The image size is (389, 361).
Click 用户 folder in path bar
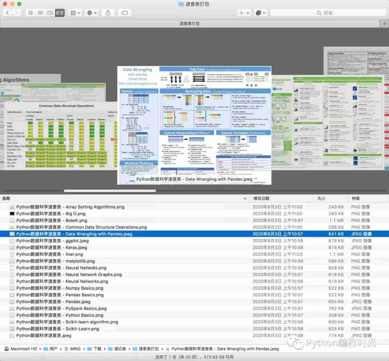tap(50, 349)
